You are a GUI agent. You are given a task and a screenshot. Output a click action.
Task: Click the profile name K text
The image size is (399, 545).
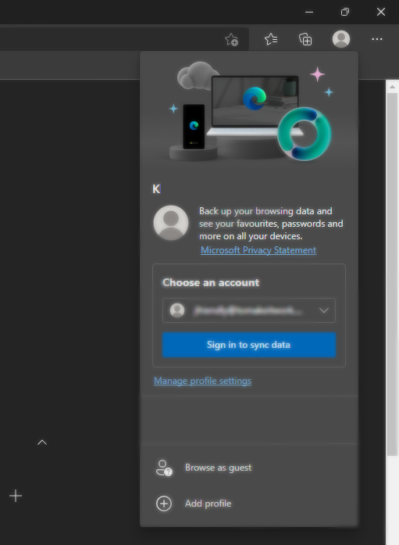[156, 189]
